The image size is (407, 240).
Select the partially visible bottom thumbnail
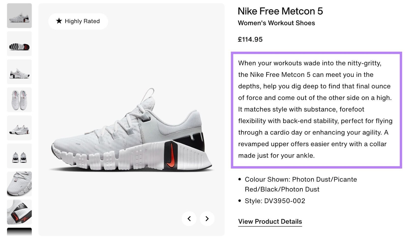pyautogui.click(x=19, y=234)
